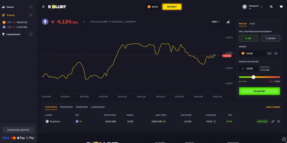
Task: Halve the wager with 1/2 button
Action: click(269, 53)
